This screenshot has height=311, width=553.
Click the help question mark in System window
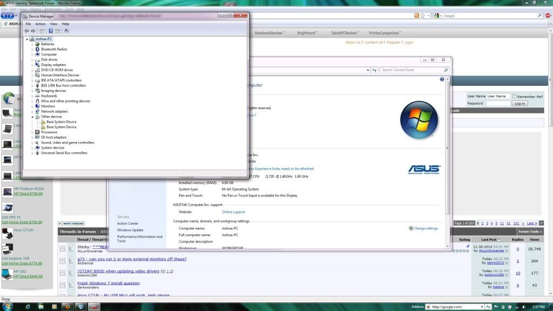[x=442, y=79]
